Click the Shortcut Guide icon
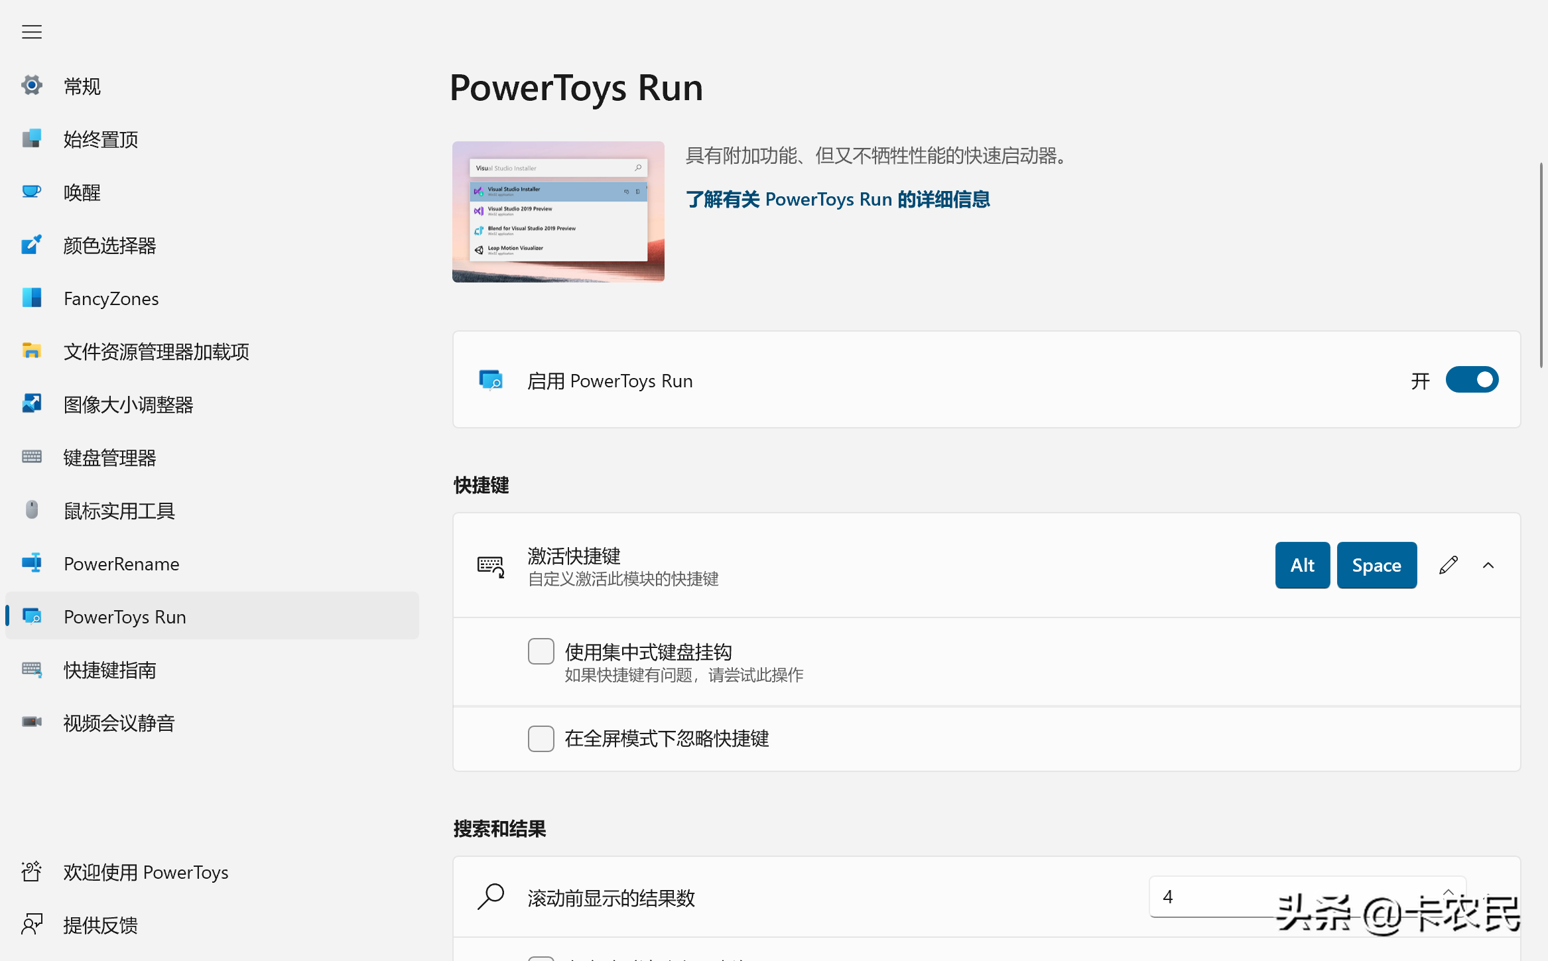This screenshot has height=961, width=1548. click(31, 669)
